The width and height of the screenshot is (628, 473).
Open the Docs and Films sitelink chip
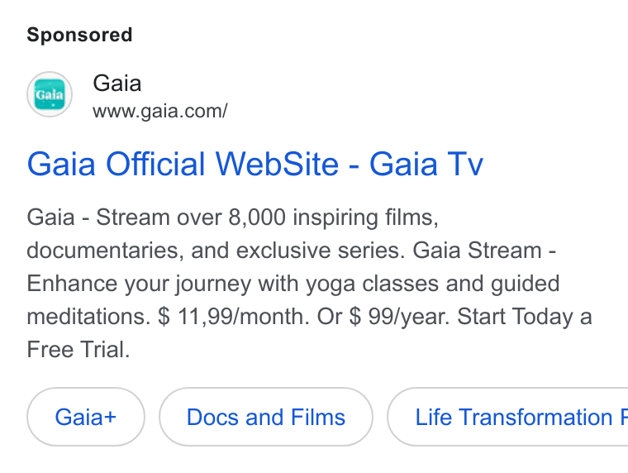point(266,417)
